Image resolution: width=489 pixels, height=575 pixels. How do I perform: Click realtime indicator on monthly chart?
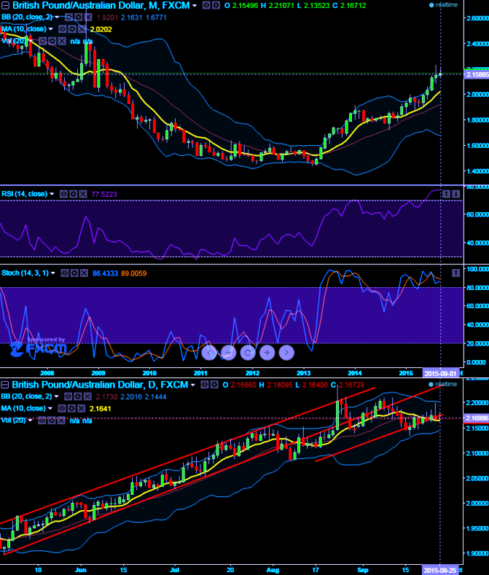coord(444,5)
